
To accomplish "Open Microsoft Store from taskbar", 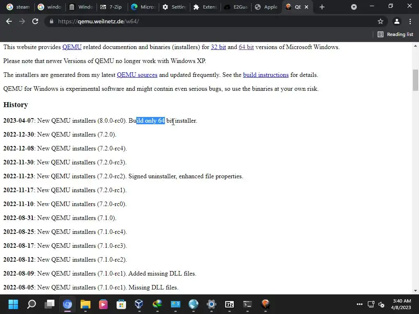I will pyautogui.click(x=121, y=304).
